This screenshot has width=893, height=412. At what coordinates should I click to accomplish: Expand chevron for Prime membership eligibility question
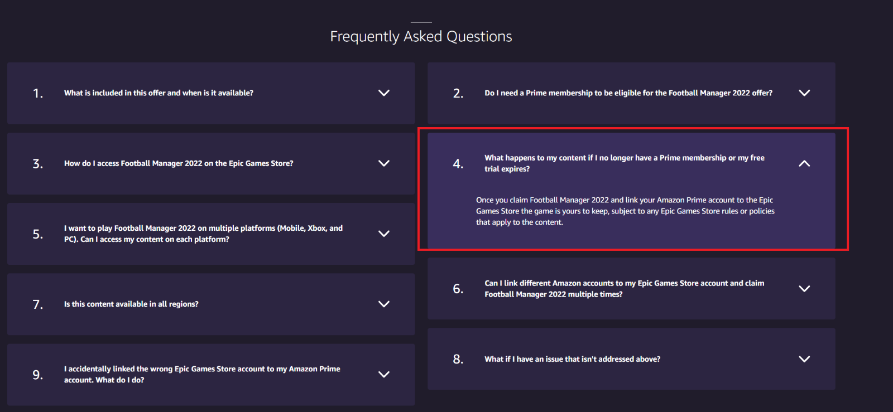804,93
